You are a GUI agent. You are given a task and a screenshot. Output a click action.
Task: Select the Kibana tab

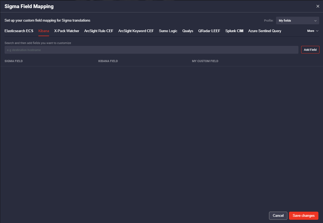point(44,31)
